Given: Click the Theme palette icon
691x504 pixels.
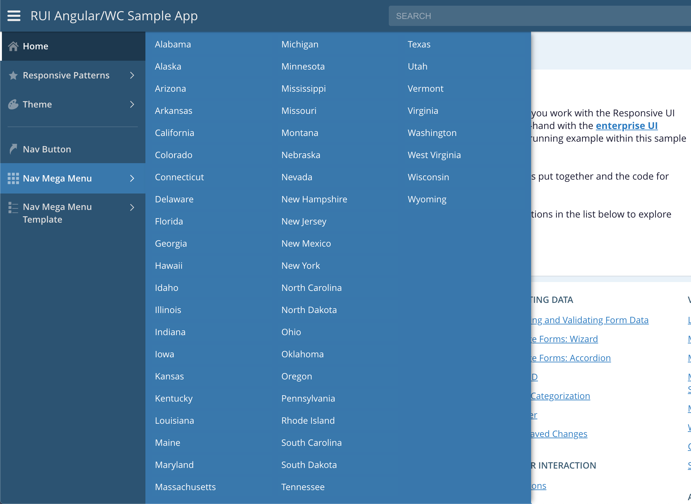Looking at the screenshot, I should coord(13,104).
